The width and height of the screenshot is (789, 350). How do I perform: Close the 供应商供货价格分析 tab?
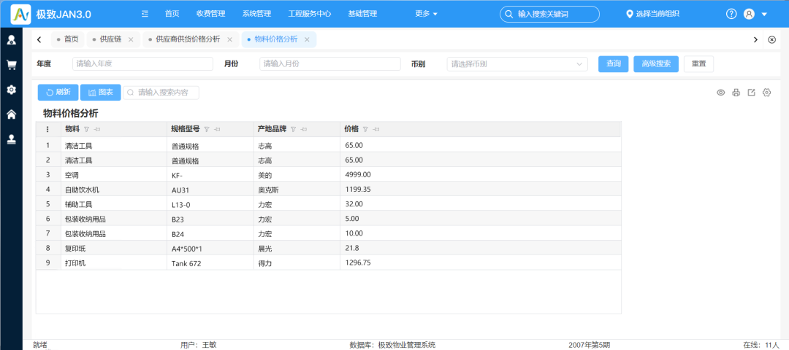(x=229, y=39)
